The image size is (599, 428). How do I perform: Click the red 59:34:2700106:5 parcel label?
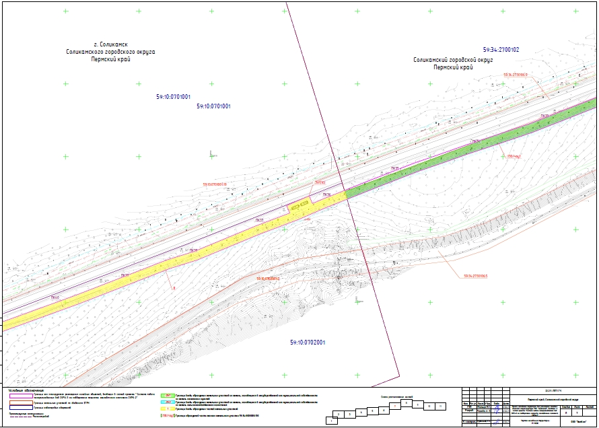(x=476, y=276)
